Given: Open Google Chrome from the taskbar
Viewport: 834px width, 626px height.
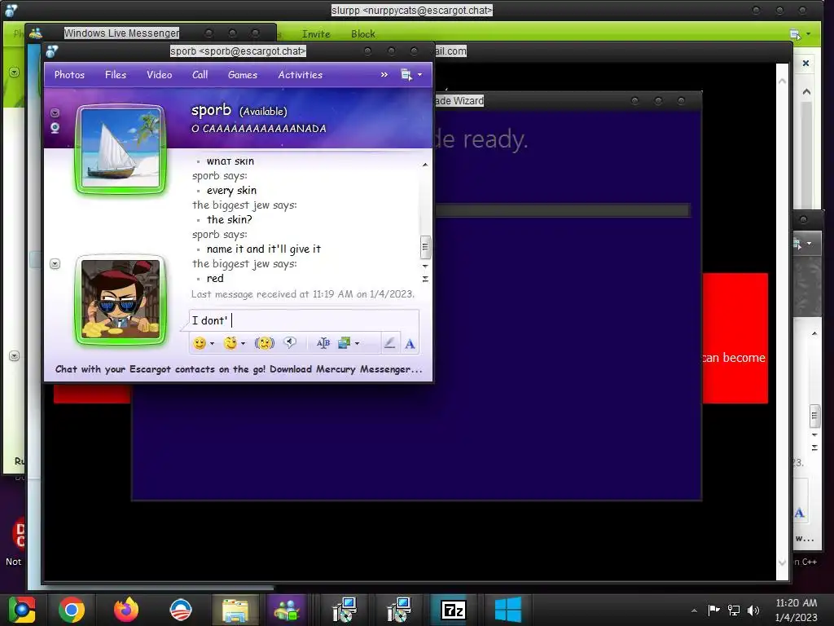Looking at the screenshot, I should tap(72, 610).
